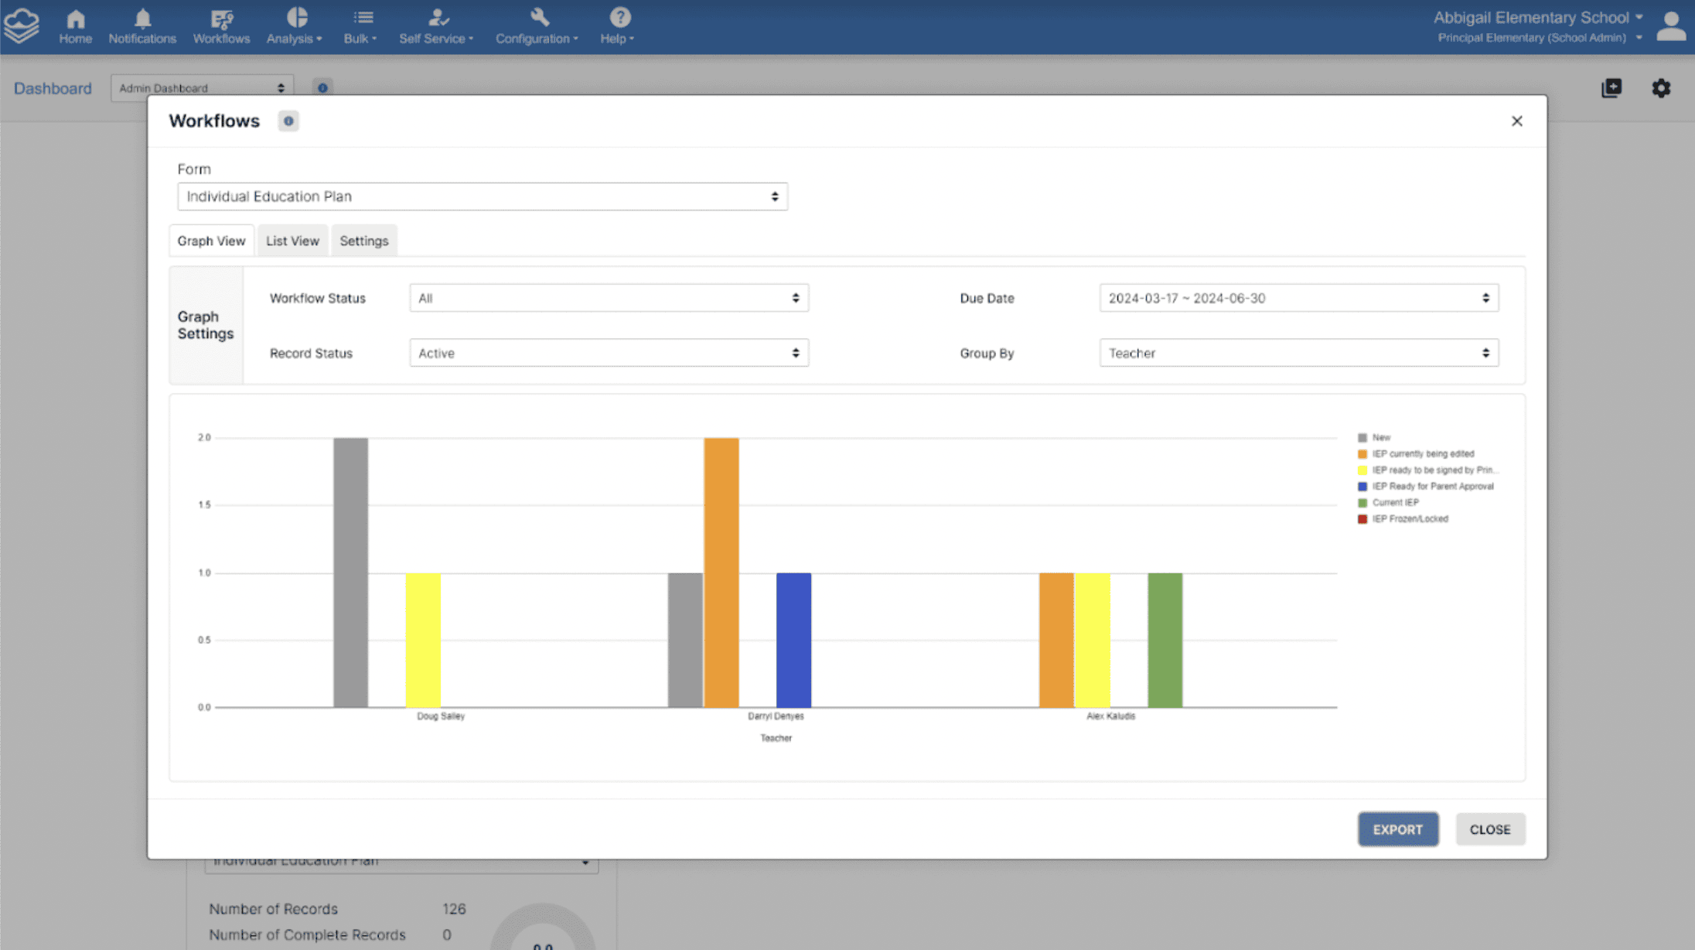Click the records count value 126
The image size is (1695, 950).
(454, 909)
